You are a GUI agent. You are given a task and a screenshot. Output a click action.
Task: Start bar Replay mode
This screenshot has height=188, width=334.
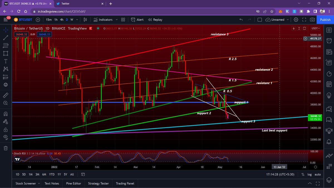(155, 19)
